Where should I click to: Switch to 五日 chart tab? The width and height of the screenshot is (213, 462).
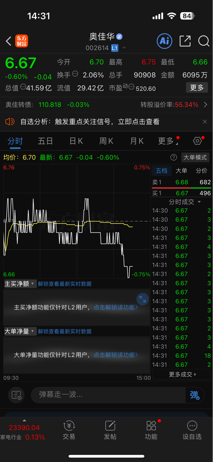pos(45,141)
